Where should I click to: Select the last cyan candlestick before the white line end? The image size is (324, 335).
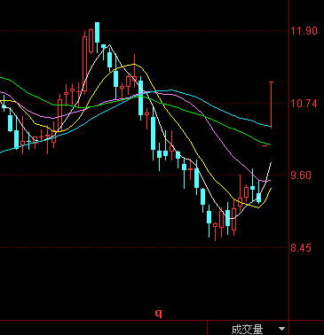pos(259,198)
